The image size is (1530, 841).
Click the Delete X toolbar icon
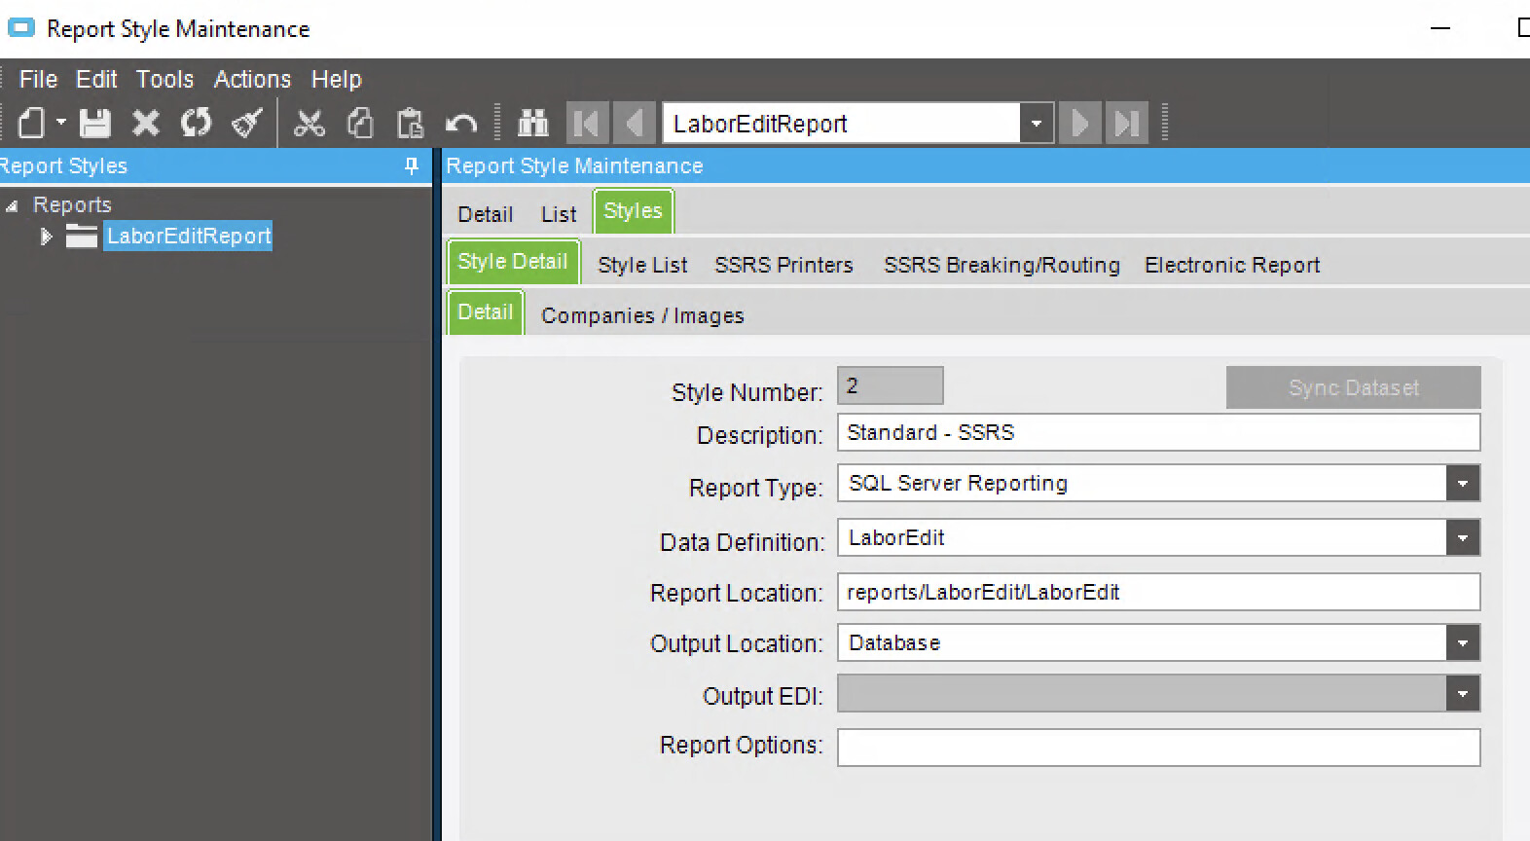[x=146, y=124]
